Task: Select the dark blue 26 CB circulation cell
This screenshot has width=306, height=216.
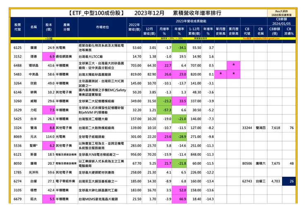Action: point(289,181)
